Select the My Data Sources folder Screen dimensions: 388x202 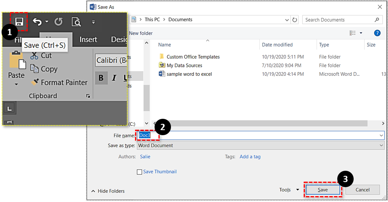[x=184, y=66]
